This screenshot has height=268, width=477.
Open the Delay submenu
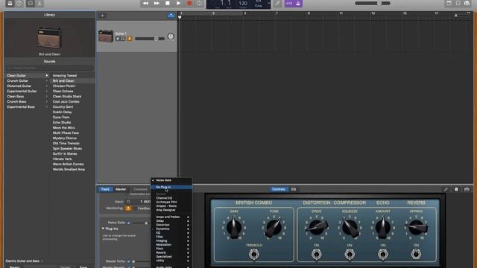[171, 221]
